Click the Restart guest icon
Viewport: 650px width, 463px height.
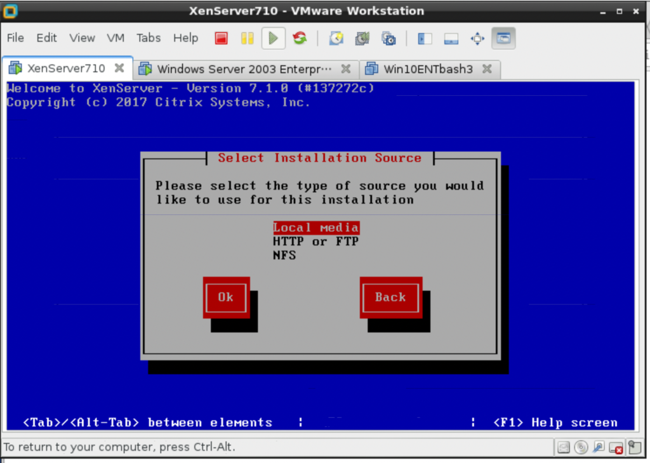pos(300,39)
